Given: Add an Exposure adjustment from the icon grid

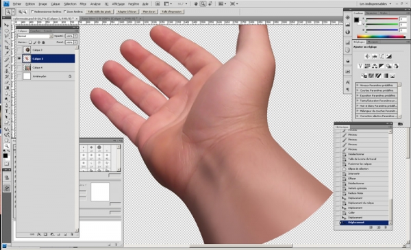Looking at the screenshot, I should click(x=388, y=56).
